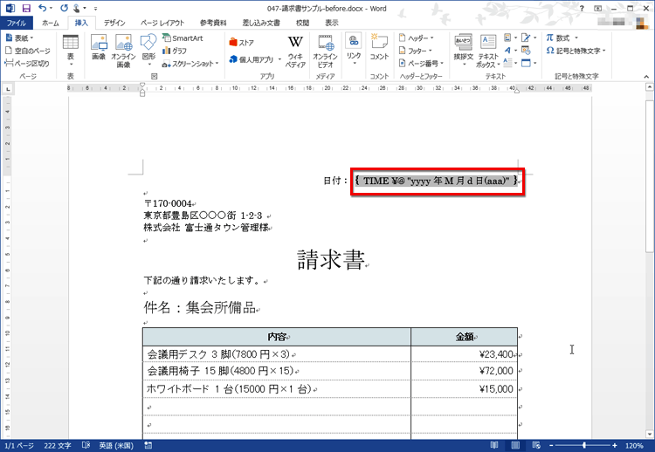Insert a 空白のページ blank page
This screenshot has width=655, height=452.
click(28, 51)
